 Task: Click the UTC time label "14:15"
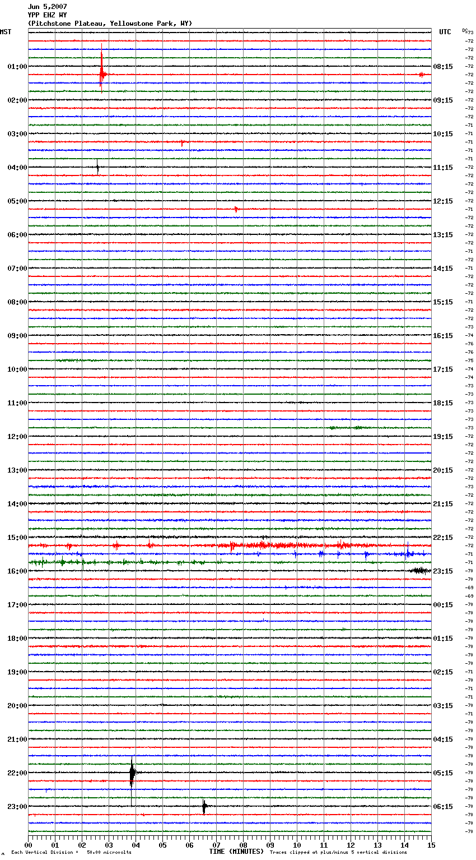(443, 268)
